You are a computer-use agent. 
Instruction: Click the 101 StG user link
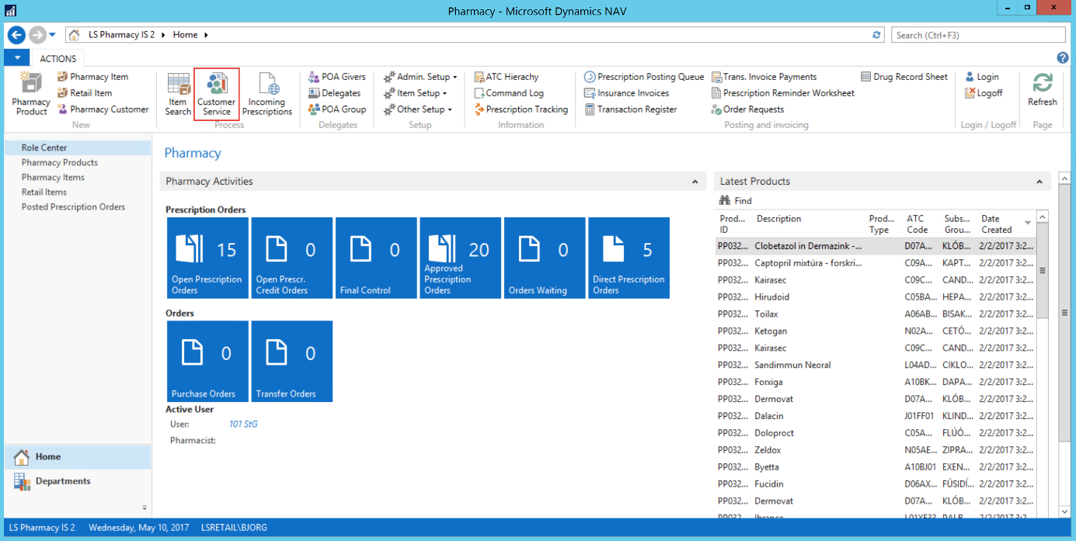click(x=243, y=425)
